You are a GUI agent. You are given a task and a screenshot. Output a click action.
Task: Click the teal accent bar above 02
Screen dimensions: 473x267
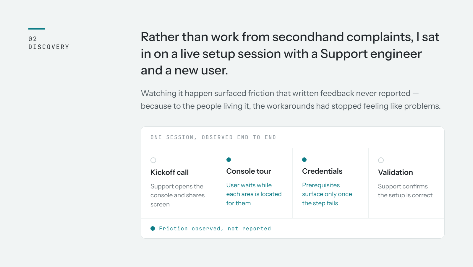37,29
